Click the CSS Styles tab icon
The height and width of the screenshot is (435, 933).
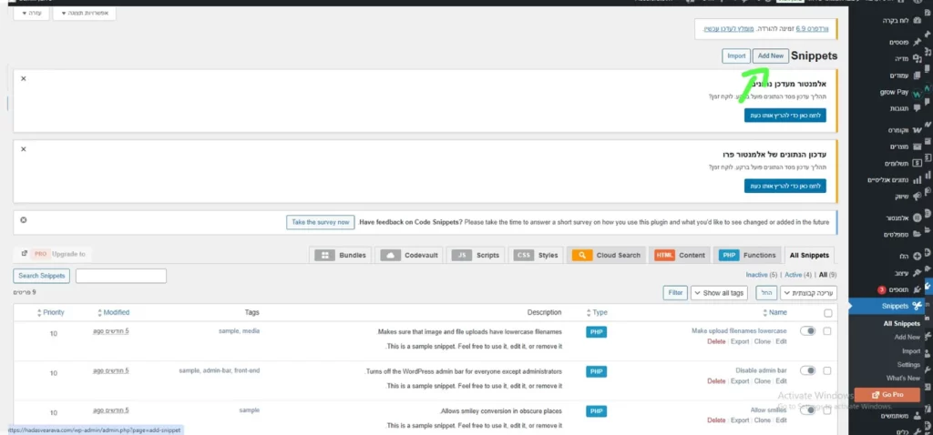[524, 255]
